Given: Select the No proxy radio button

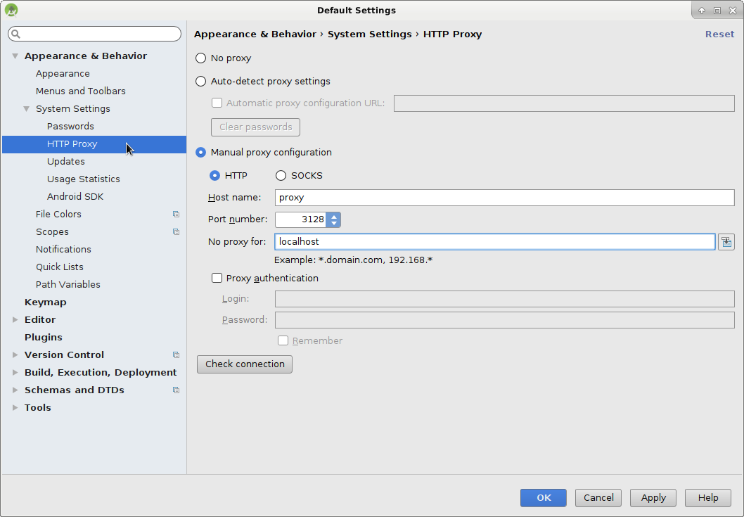Looking at the screenshot, I should (x=200, y=58).
